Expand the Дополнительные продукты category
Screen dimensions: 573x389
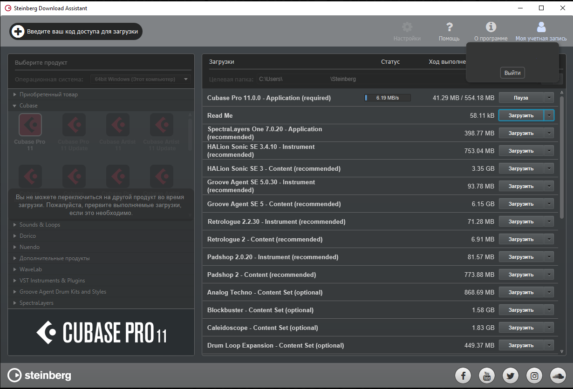(x=15, y=258)
